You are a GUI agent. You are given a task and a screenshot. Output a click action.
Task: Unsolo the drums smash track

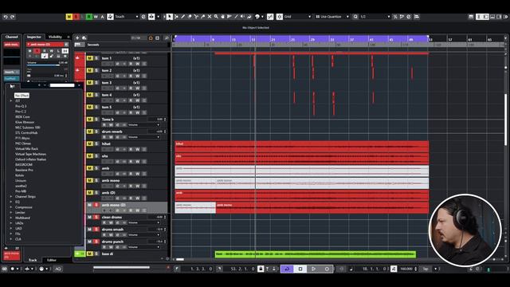pos(96,230)
